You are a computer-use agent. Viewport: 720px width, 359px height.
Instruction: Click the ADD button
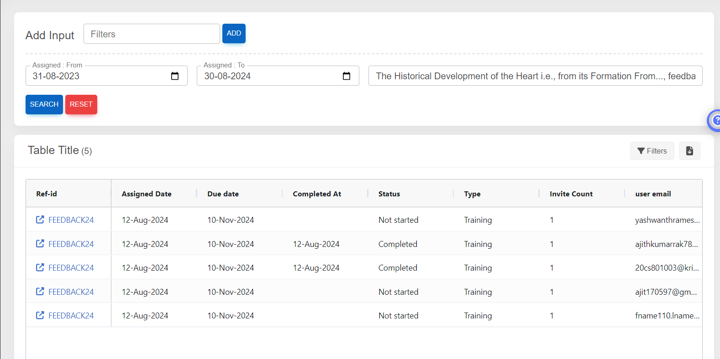point(234,33)
